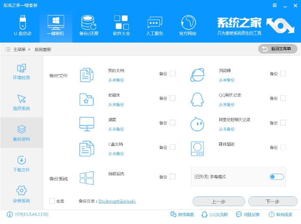Click the 下一步 next step button
301x224 pixels.
[273, 201]
